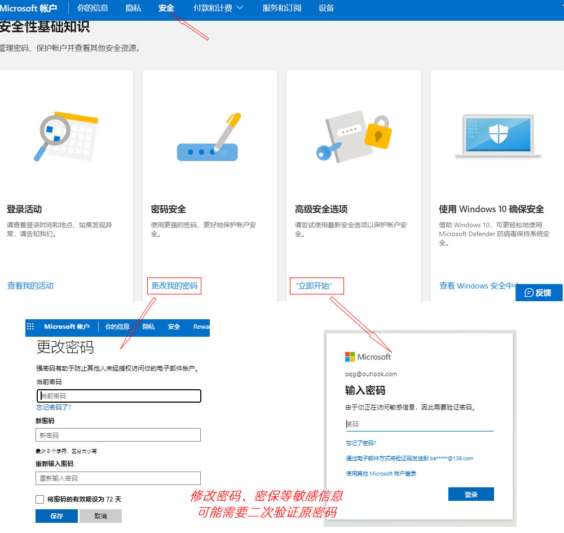
Task: Open the 你的信息 tab in top navigation
Action: (x=93, y=8)
